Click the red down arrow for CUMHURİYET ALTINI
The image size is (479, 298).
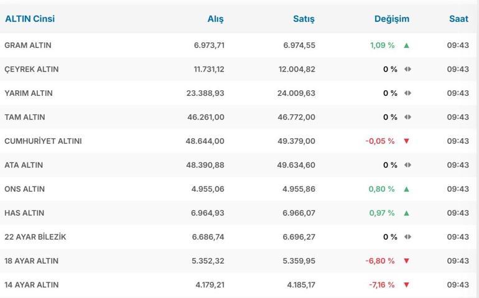406,141
